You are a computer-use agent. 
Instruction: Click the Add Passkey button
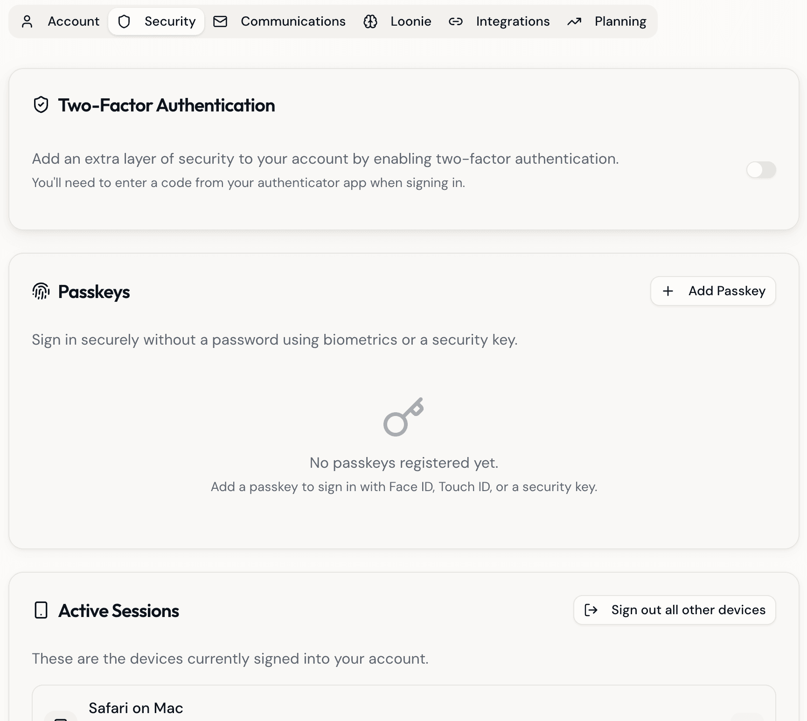tap(713, 291)
